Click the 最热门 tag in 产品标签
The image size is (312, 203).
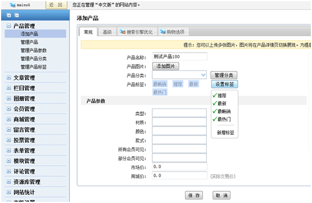click(160, 92)
